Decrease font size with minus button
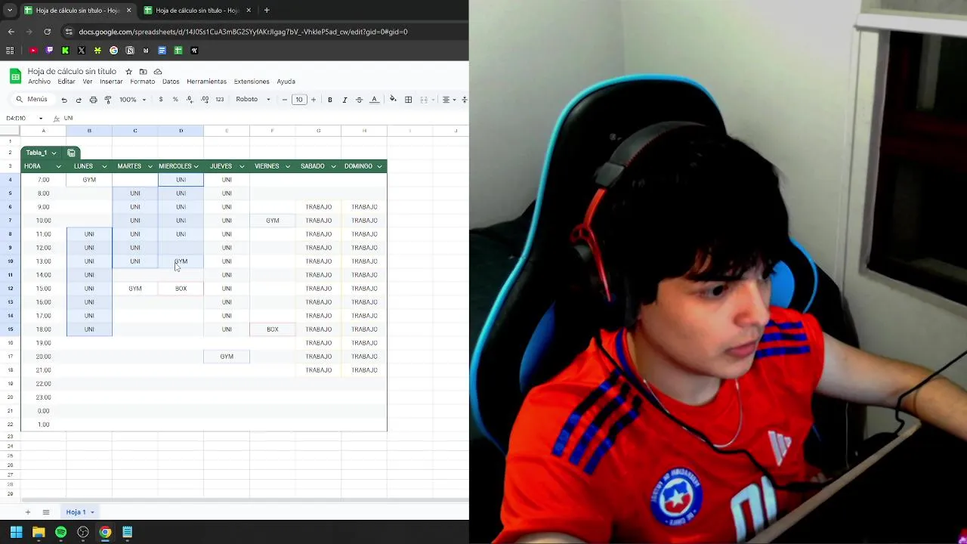 [x=285, y=100]
